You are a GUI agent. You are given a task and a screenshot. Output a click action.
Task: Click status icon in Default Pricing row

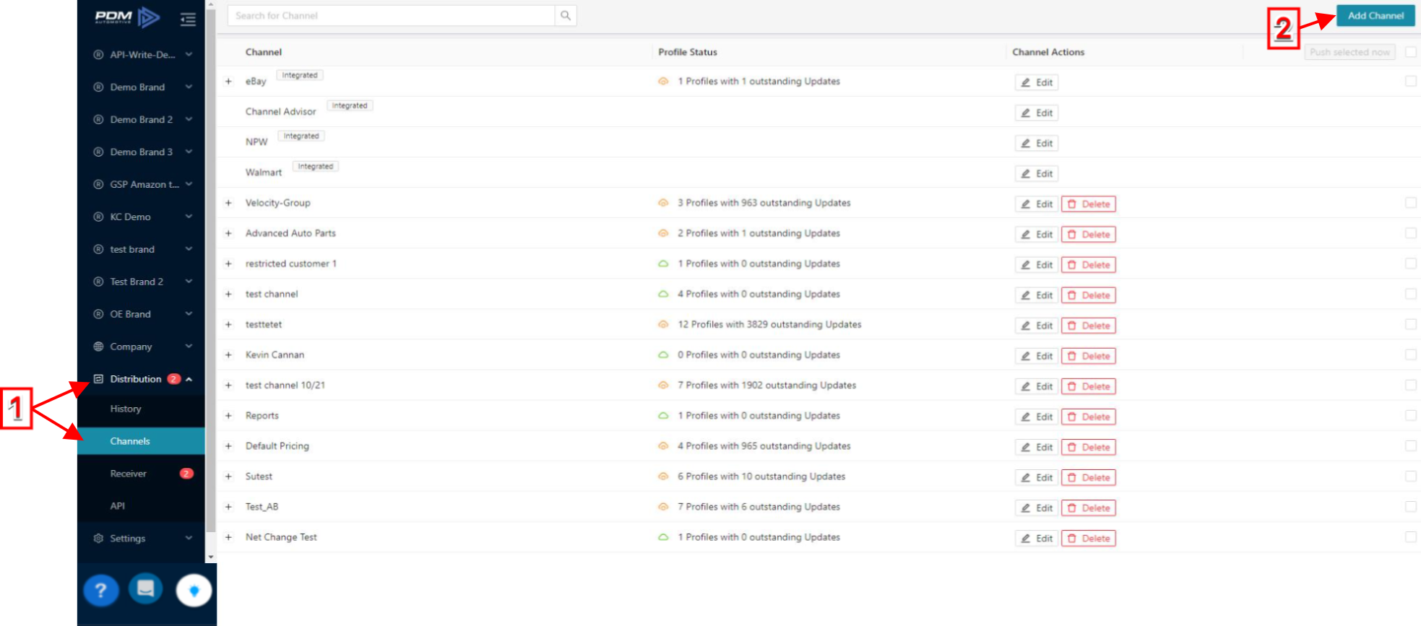[x=663, y=446]
